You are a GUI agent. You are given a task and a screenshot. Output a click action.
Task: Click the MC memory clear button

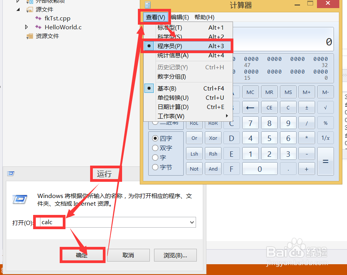click(250, 92)
